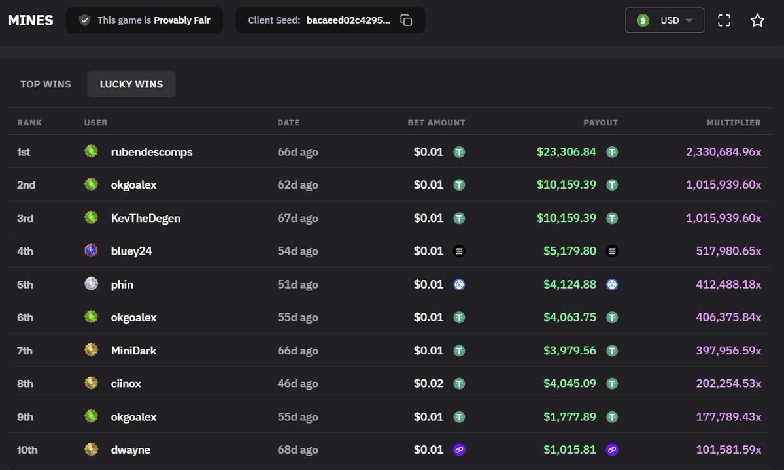Open MiniDark user profile
The width and height of the screenshot is (784, 470).
tap(133, 351)
